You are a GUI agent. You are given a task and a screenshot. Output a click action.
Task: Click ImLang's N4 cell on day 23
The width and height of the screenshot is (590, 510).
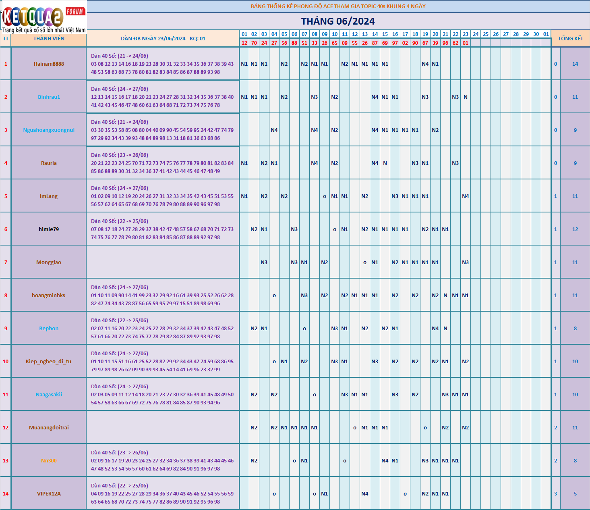pyautogui.click(x=466, y=196)
